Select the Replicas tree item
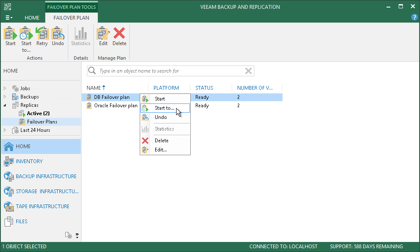Viewport: 420px width, 252px height. (29, 105)
